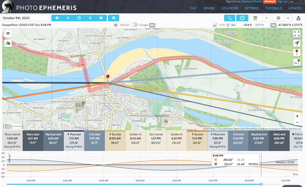Select the Nautical end 8:20 PM tile
Viewport: 305px width, 187px height.
point(259,141)
